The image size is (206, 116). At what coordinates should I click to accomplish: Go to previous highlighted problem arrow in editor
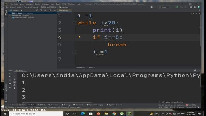pos(196,14)
